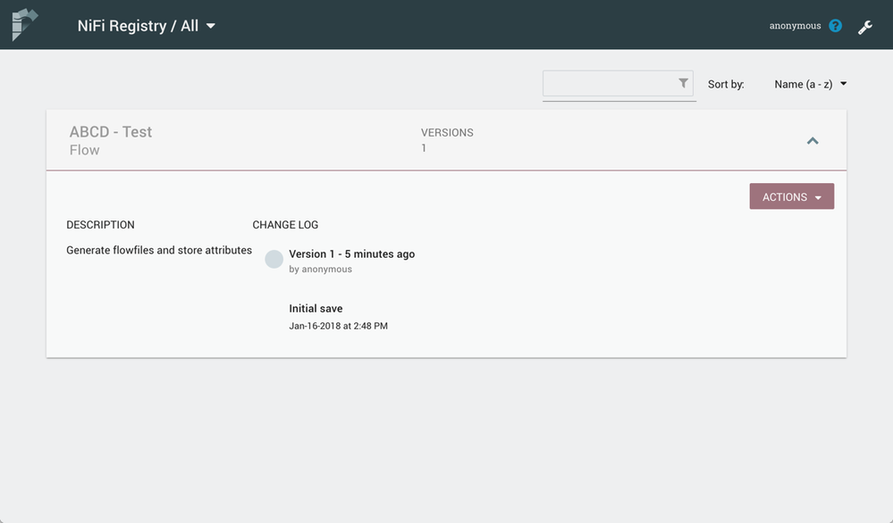Screen dimensions: 893x523
Task: Click the NiFi Registry / All title
Action: coord(138,26)
